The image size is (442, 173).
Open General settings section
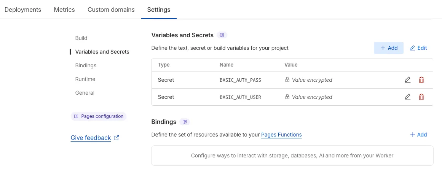(85, 93)
